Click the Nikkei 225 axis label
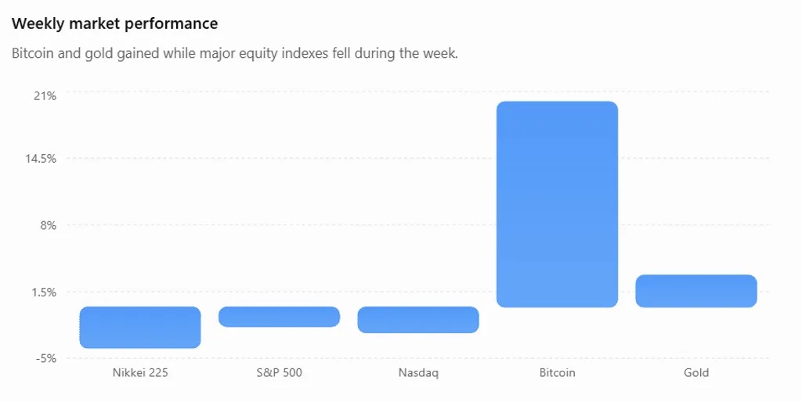This screenshot has height=402, width=802. (x=140, y=373)
